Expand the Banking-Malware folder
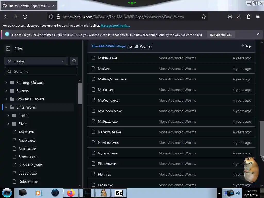The width and height of the screenshot is (264, 198). (x=6, y=82)
